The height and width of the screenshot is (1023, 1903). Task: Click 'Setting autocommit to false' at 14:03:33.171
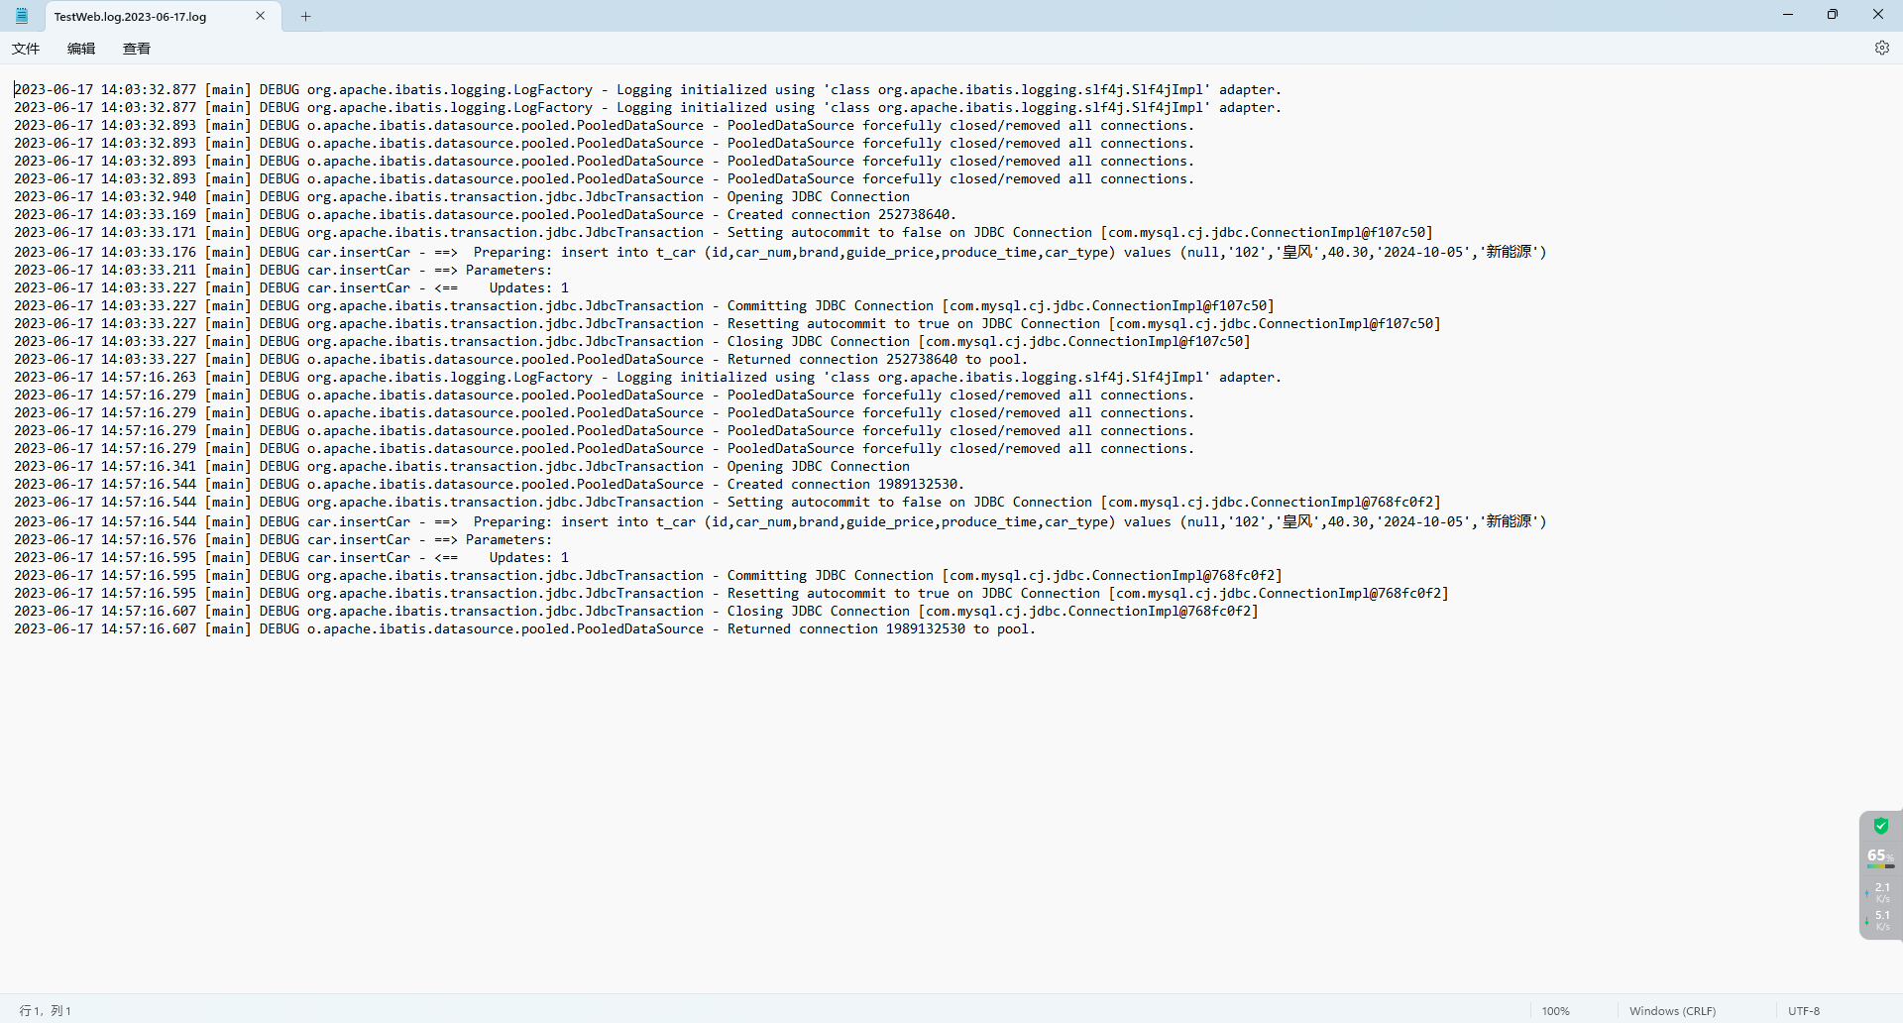(834, 233)
